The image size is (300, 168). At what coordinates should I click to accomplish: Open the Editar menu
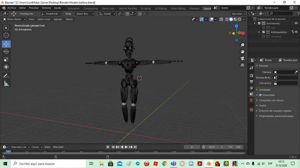coord(22,8)
